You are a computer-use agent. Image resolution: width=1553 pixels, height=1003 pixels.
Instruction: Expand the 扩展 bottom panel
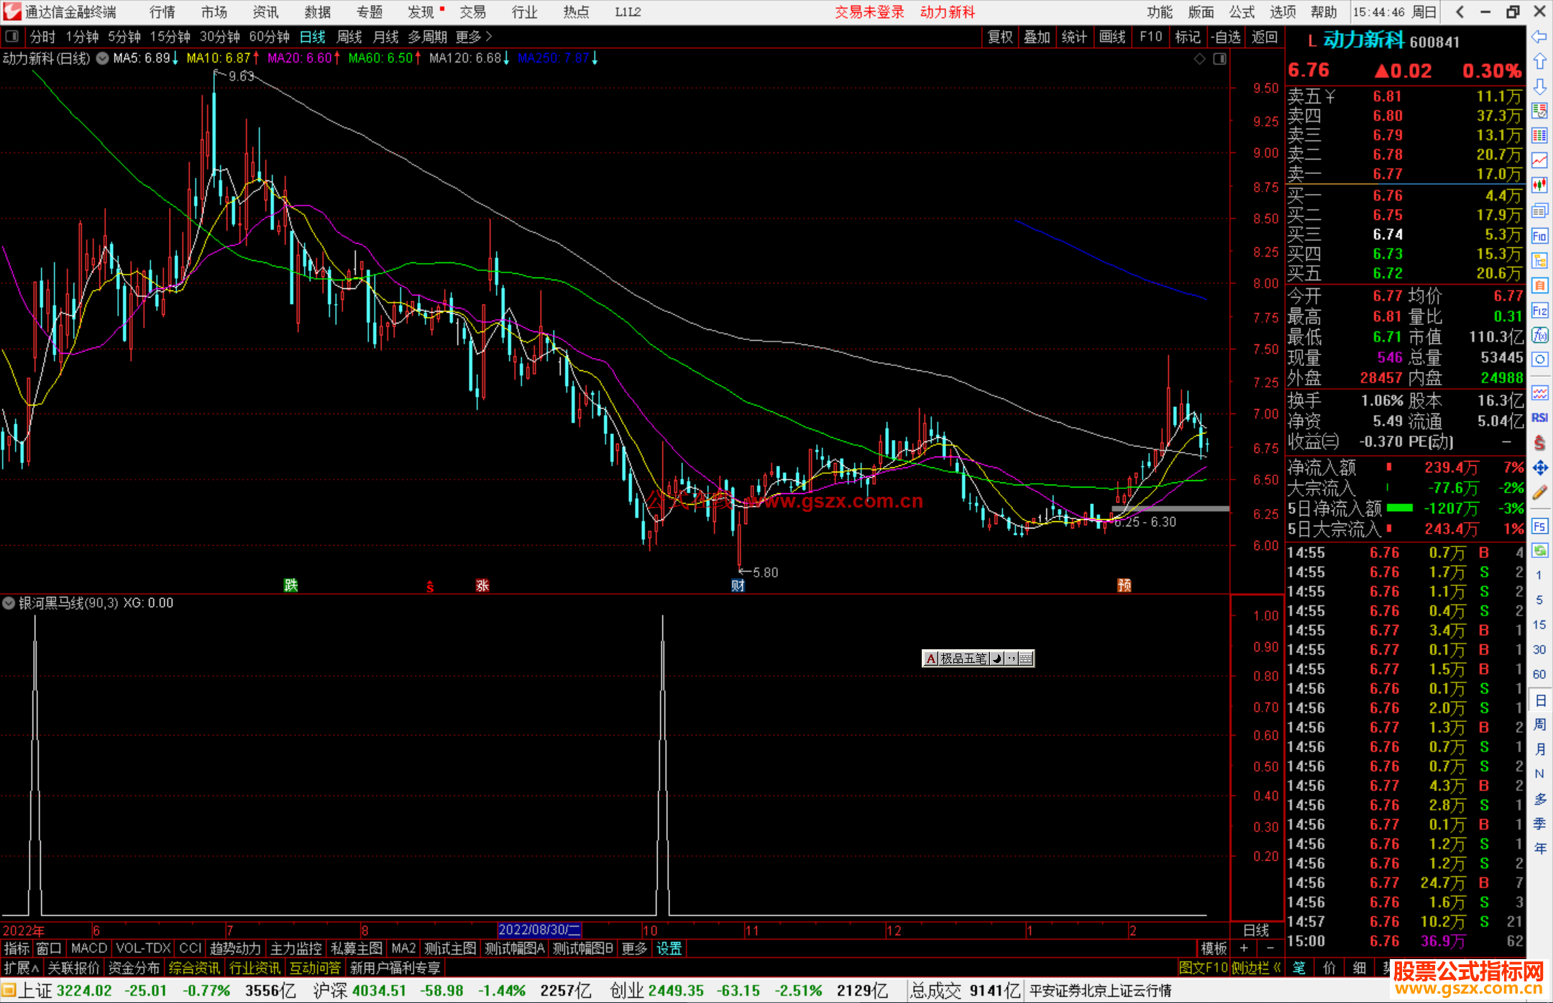tap(22, 968)
